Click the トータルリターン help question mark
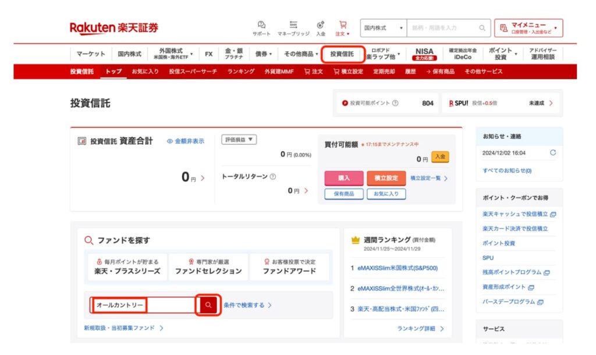Viewport: 596px width, 355px height. coord(272,177)
